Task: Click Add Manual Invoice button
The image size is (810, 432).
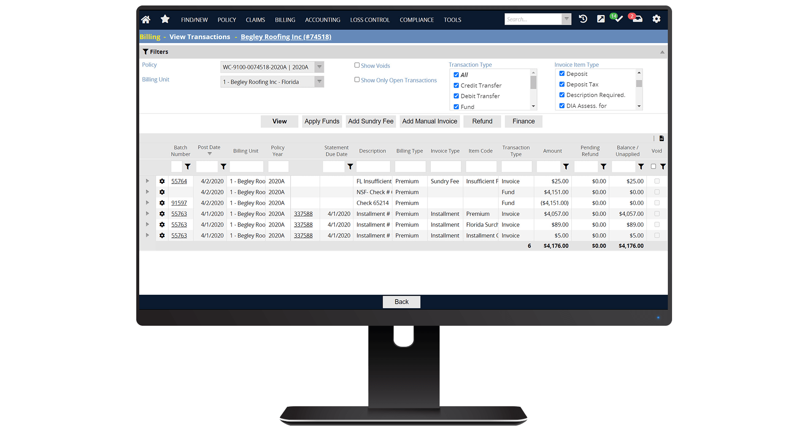Action: pos(430,121)
